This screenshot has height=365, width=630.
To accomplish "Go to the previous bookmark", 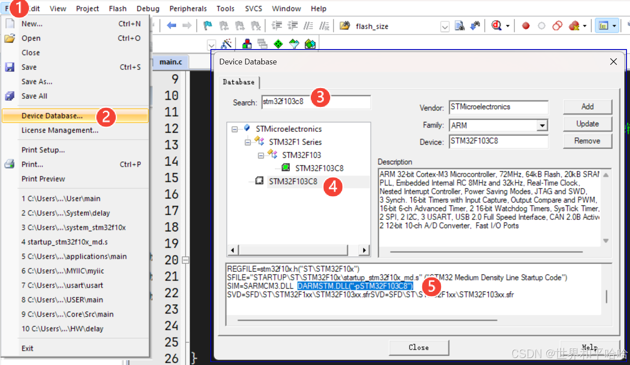I will 224,26.
